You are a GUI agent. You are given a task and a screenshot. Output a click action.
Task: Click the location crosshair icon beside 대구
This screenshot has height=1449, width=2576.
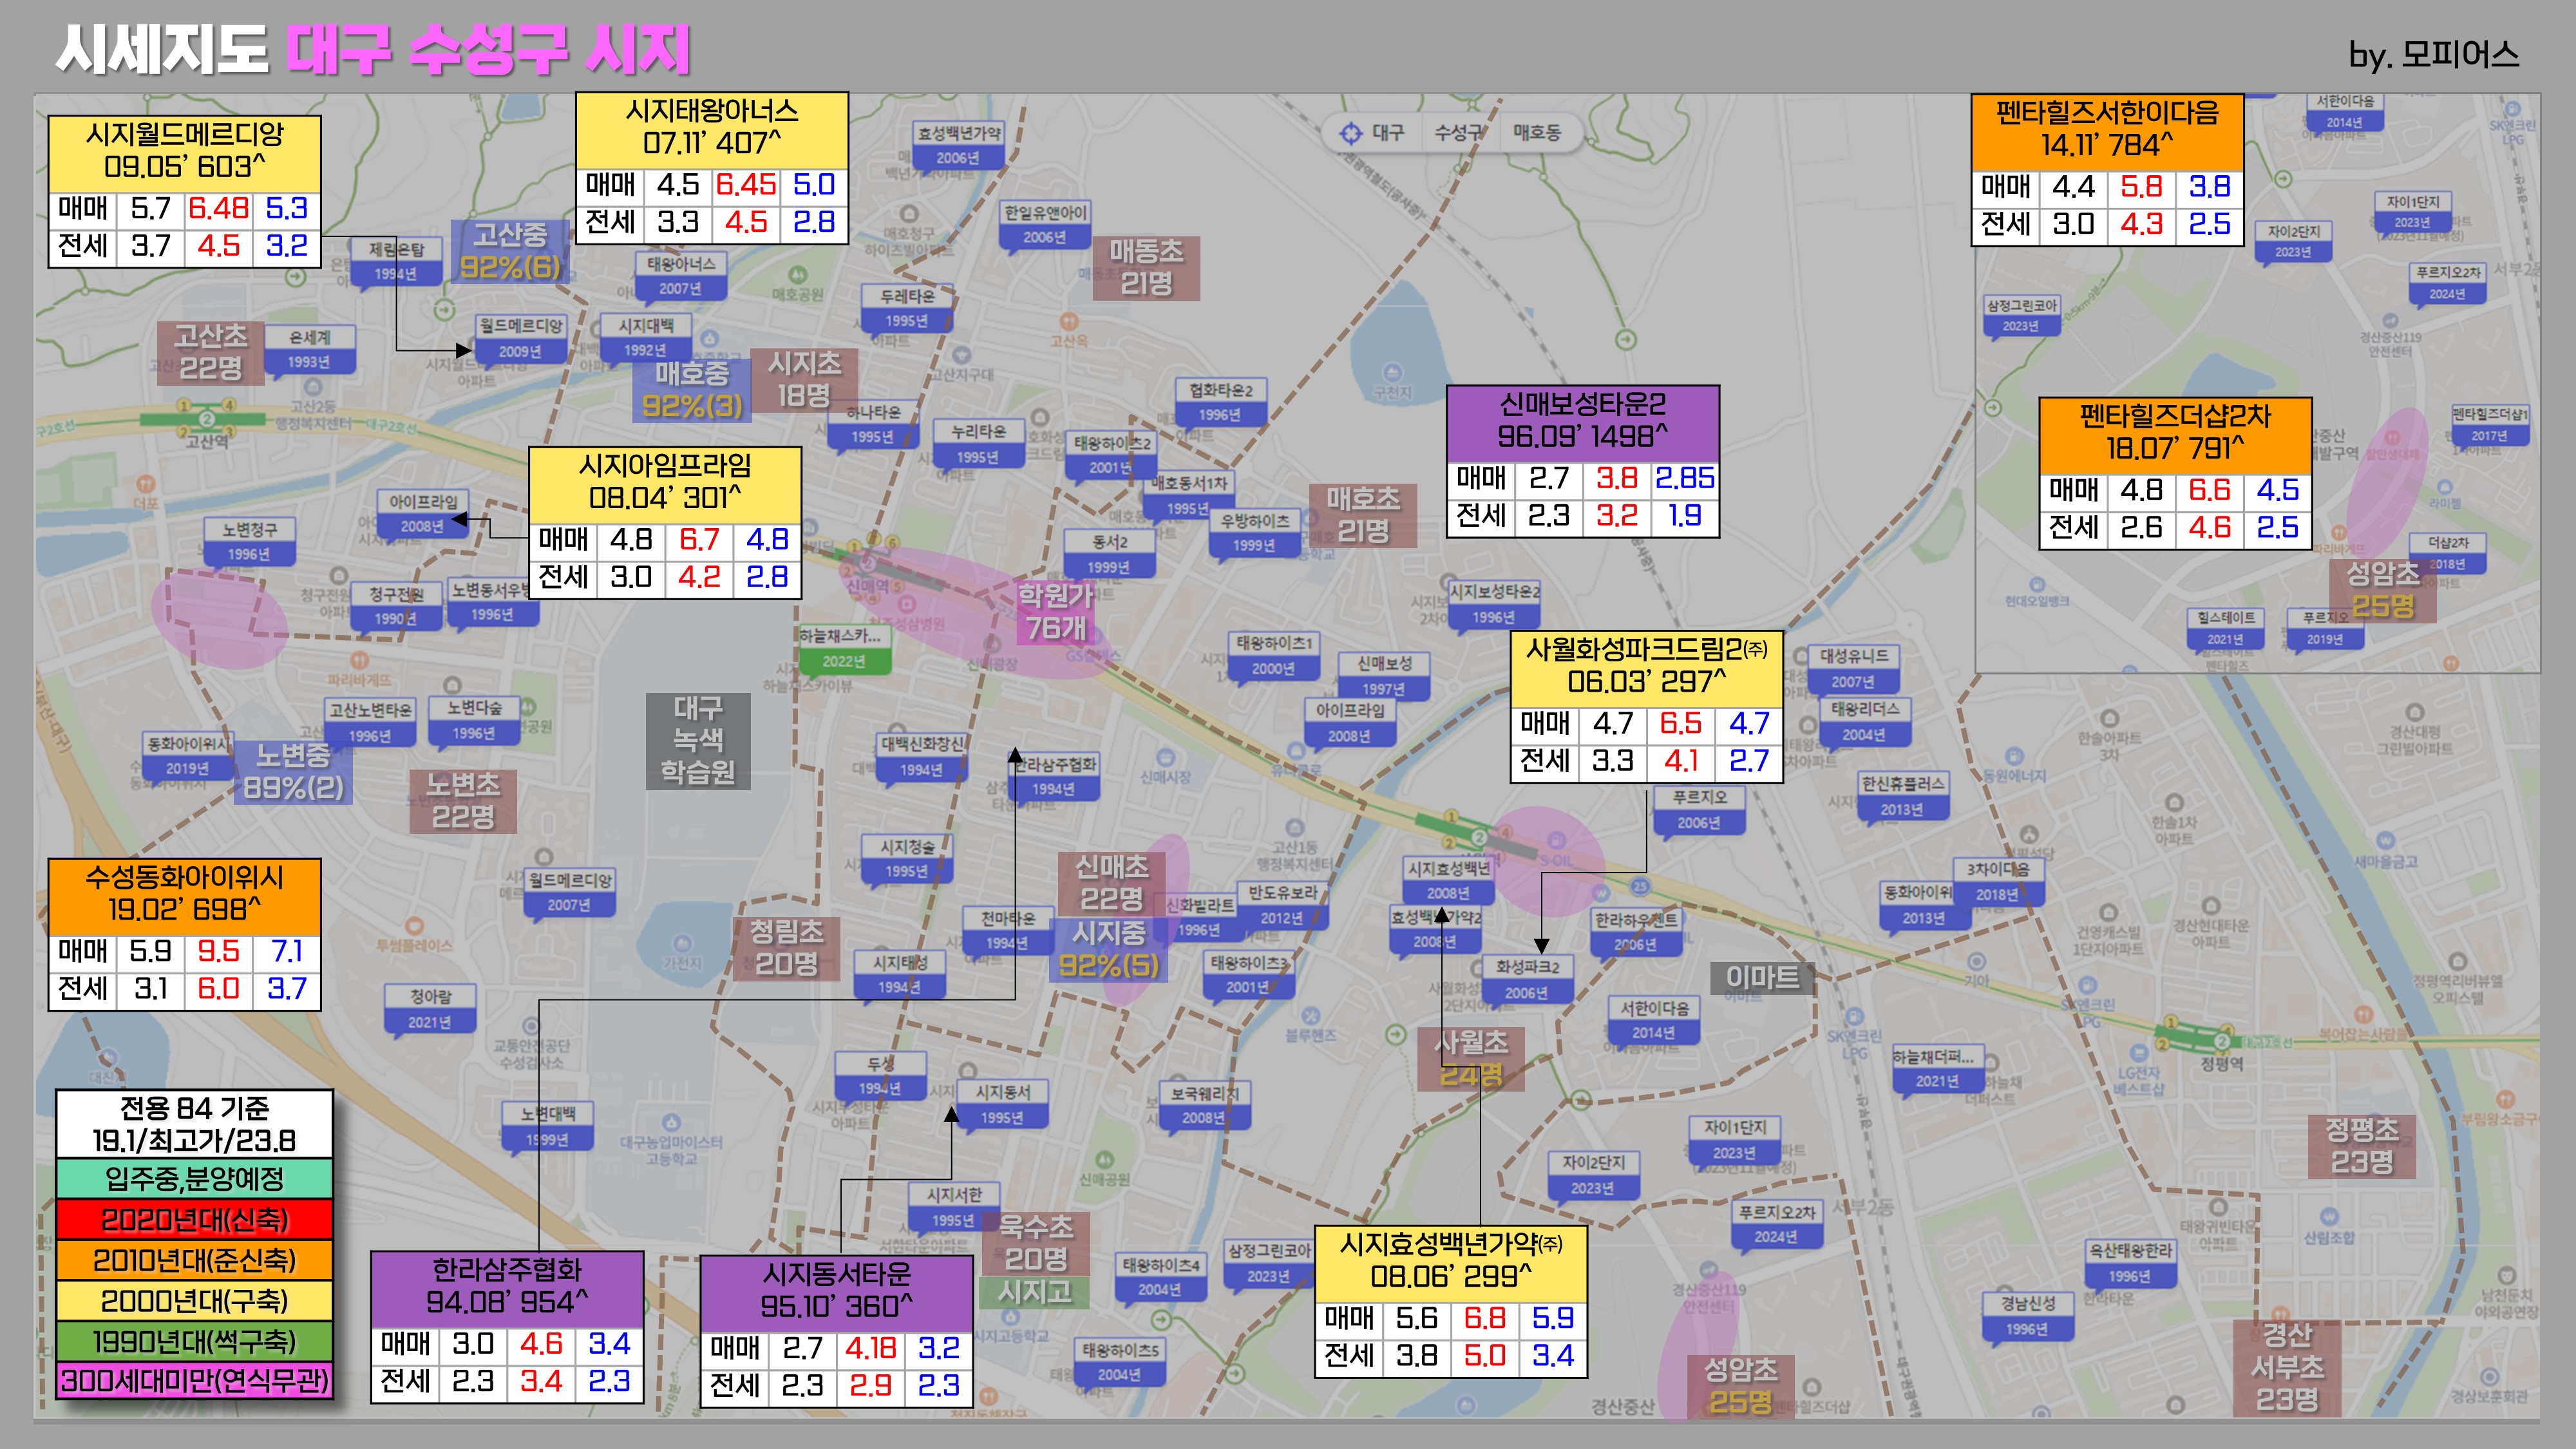[1351, 133]
